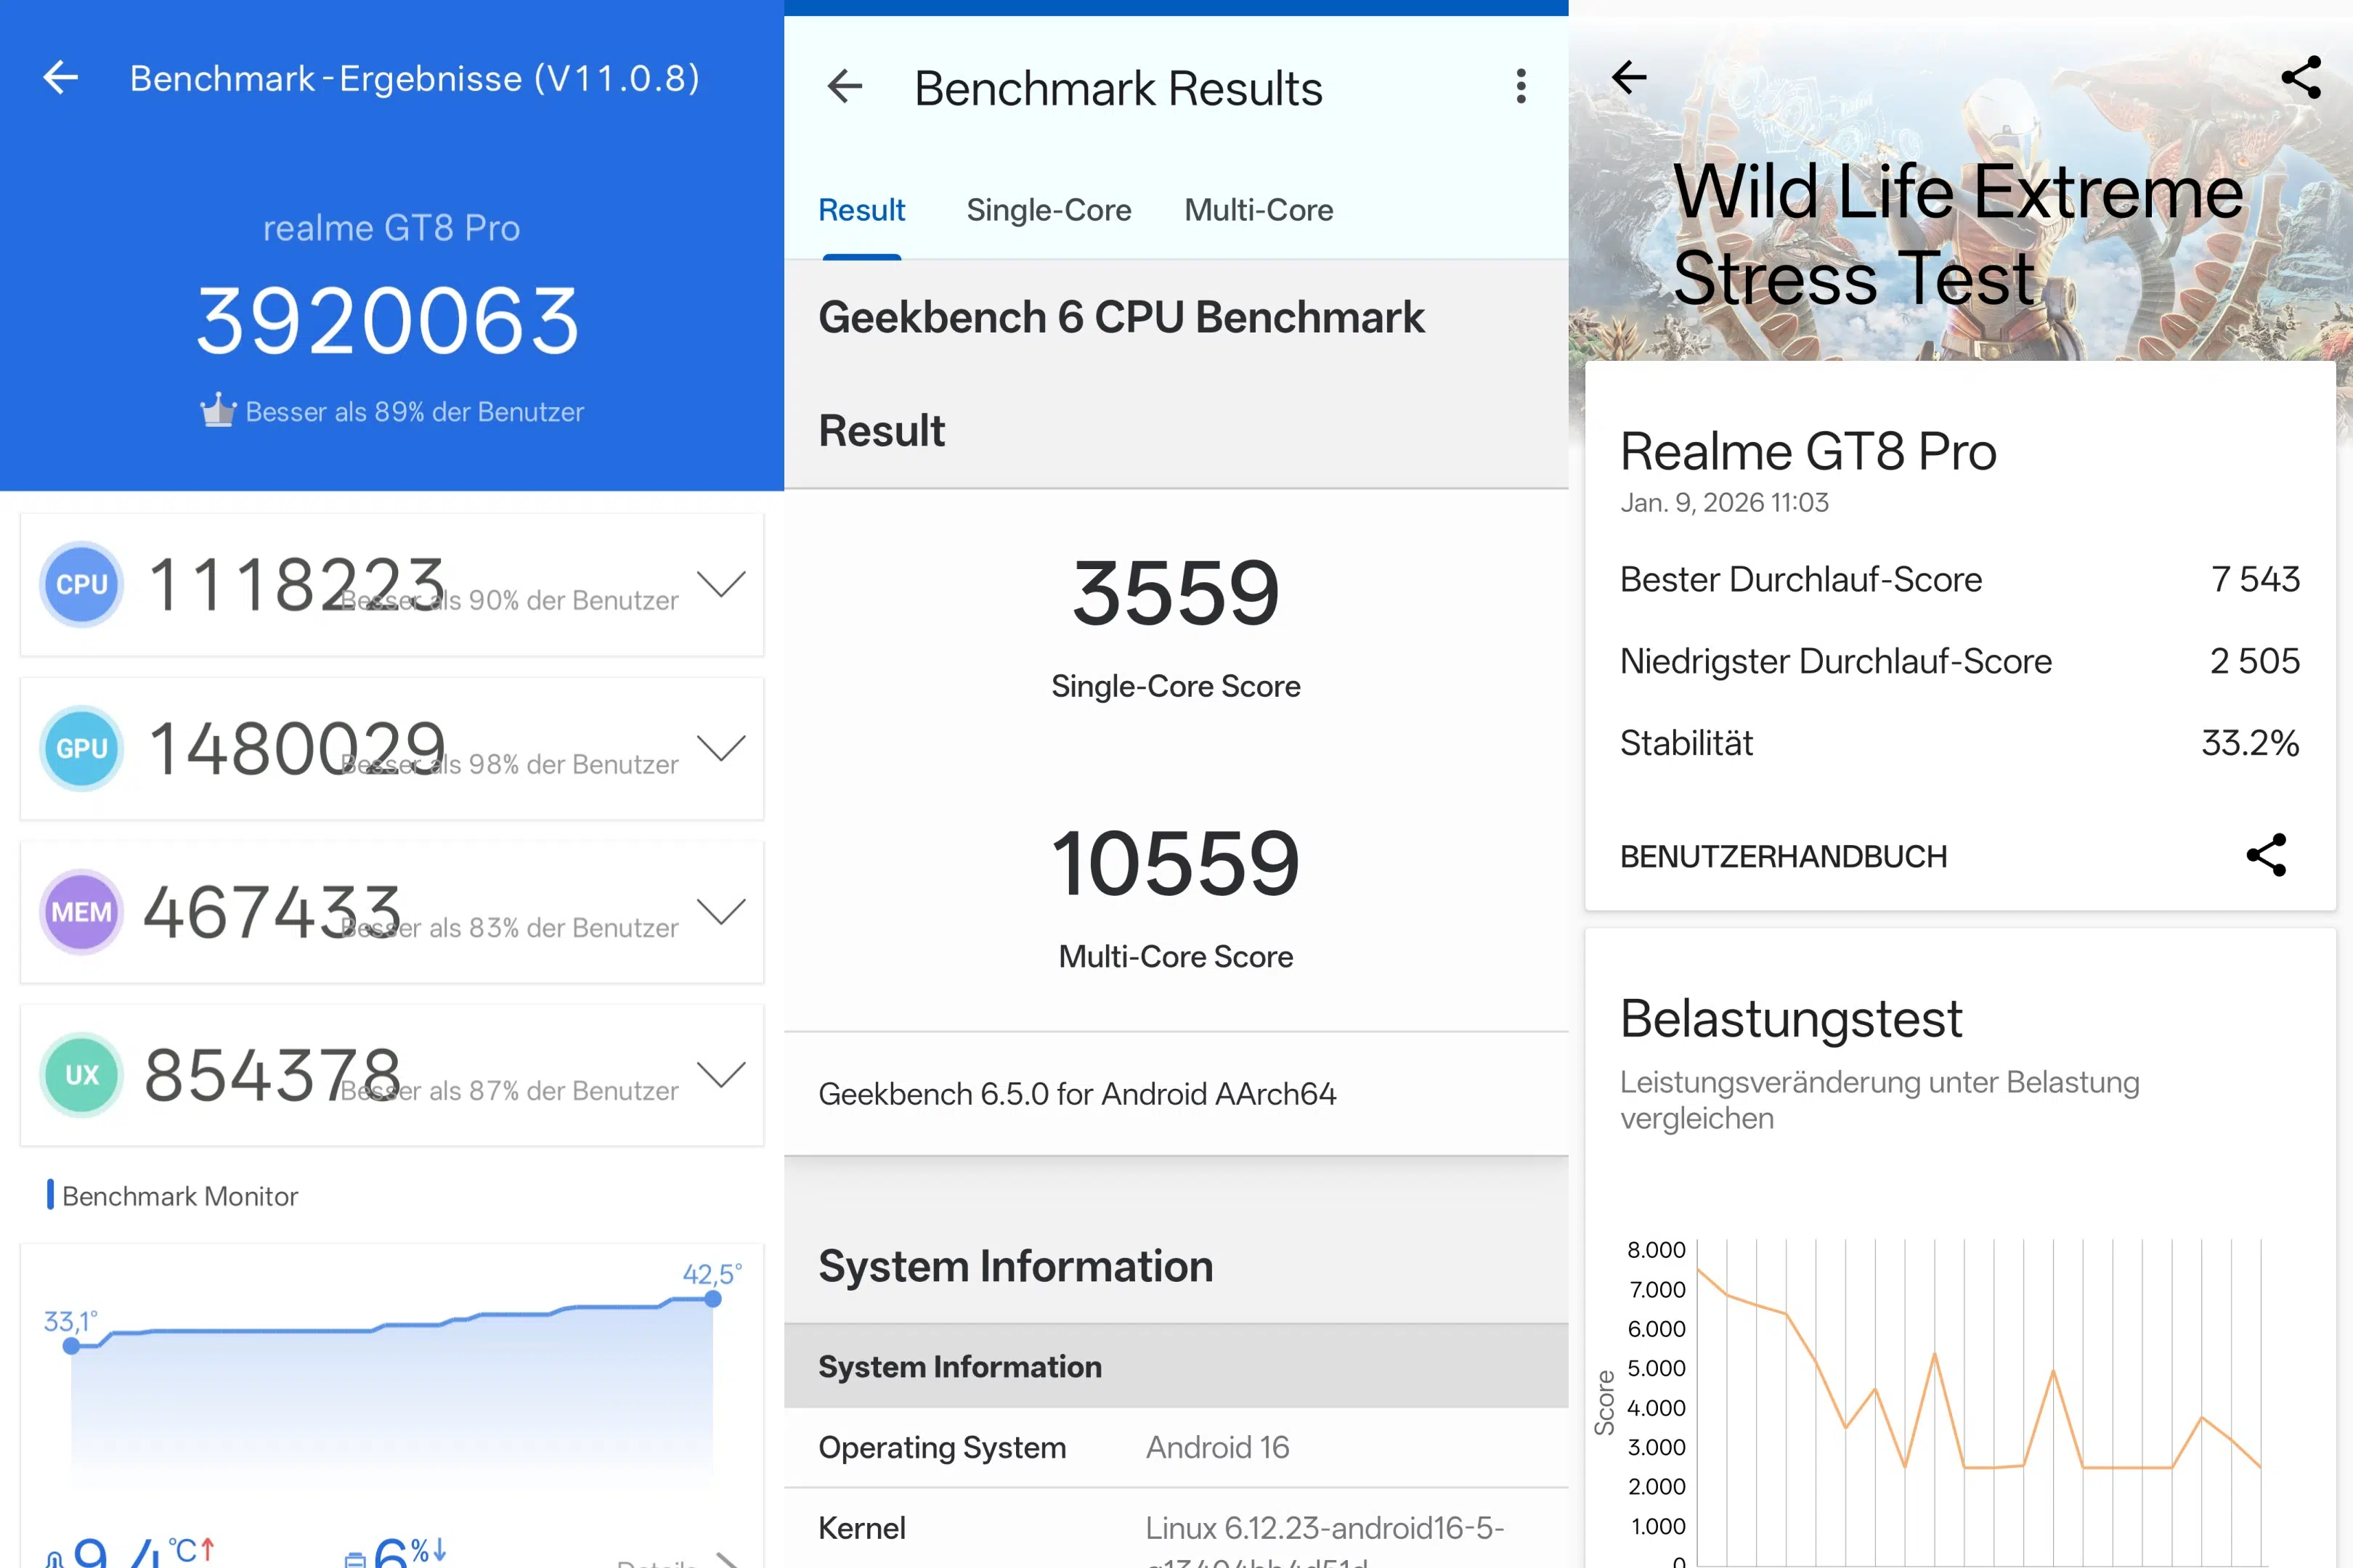This screenshot has width=2353, height=1568.
Task: Tap the green UX badge icon
Action: (x=82, y=1075)
